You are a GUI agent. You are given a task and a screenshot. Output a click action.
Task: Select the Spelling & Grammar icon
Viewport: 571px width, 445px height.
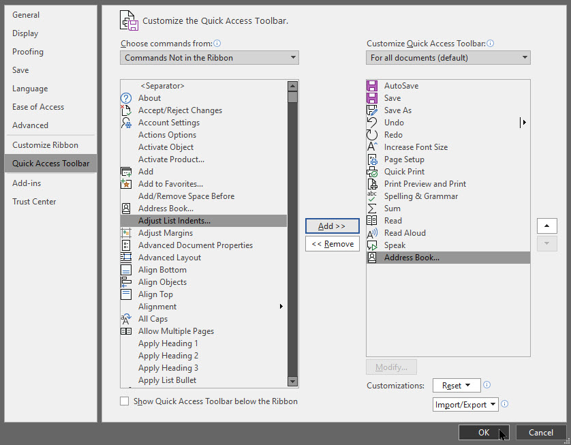pos(372,196)
